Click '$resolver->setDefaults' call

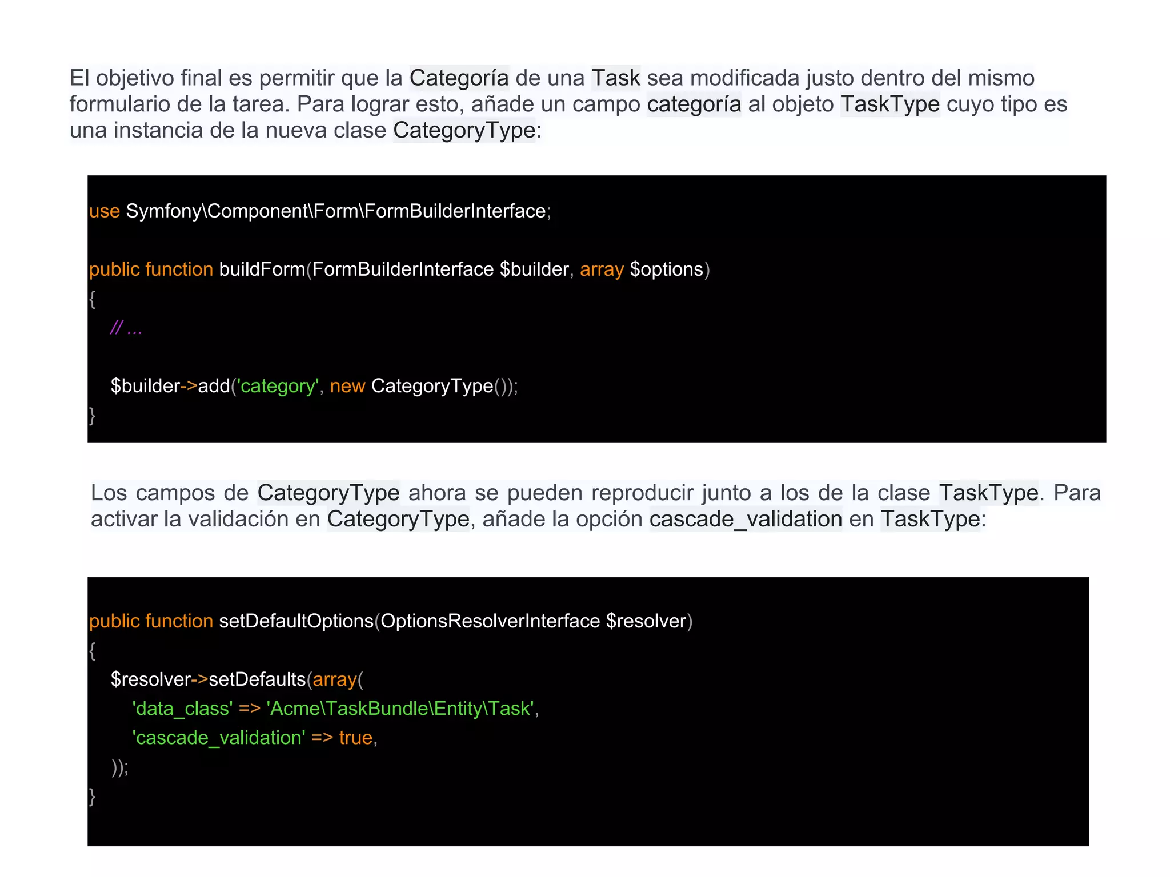point(209,679)
